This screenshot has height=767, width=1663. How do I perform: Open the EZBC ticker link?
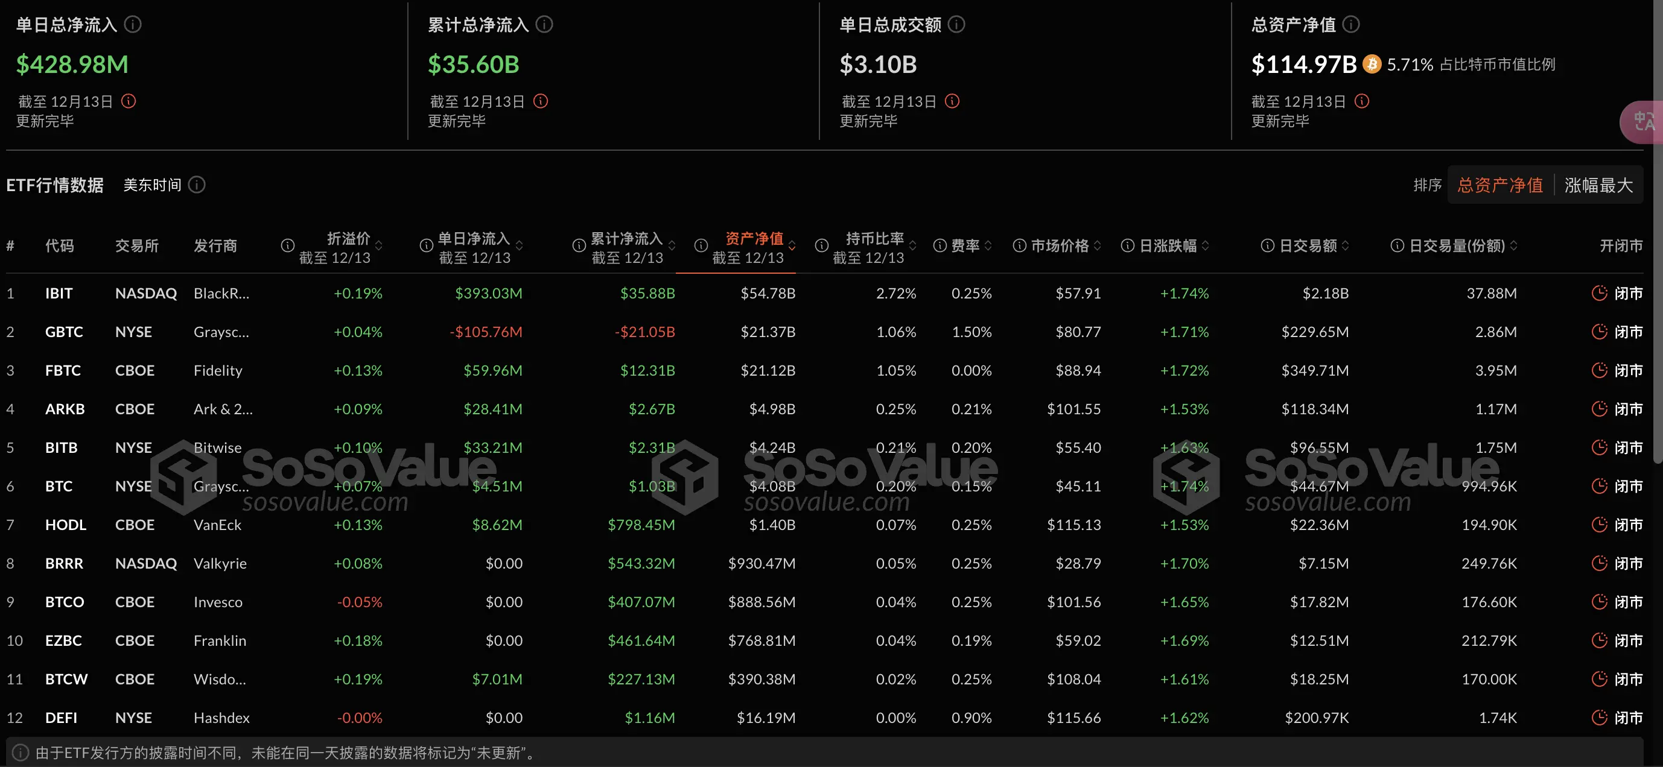click(x=63, y=641)
